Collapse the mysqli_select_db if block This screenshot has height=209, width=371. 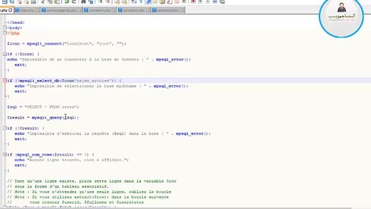pyautogui.click(x=5, y=81)
